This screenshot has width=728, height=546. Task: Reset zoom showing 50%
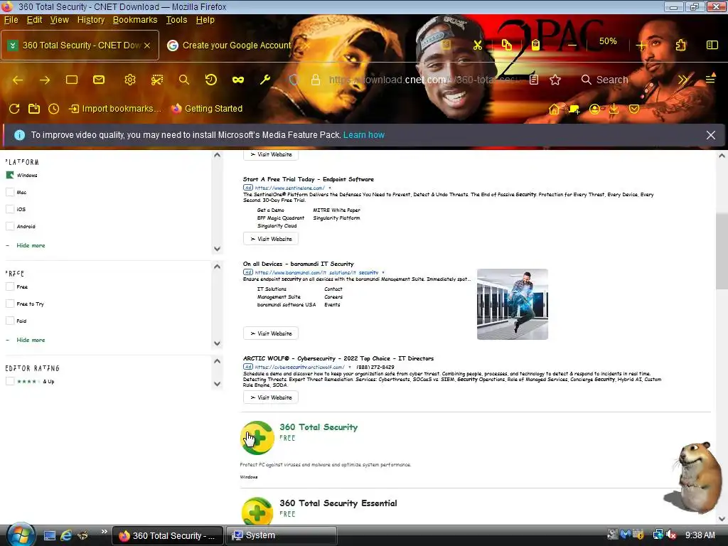[608, 41]
